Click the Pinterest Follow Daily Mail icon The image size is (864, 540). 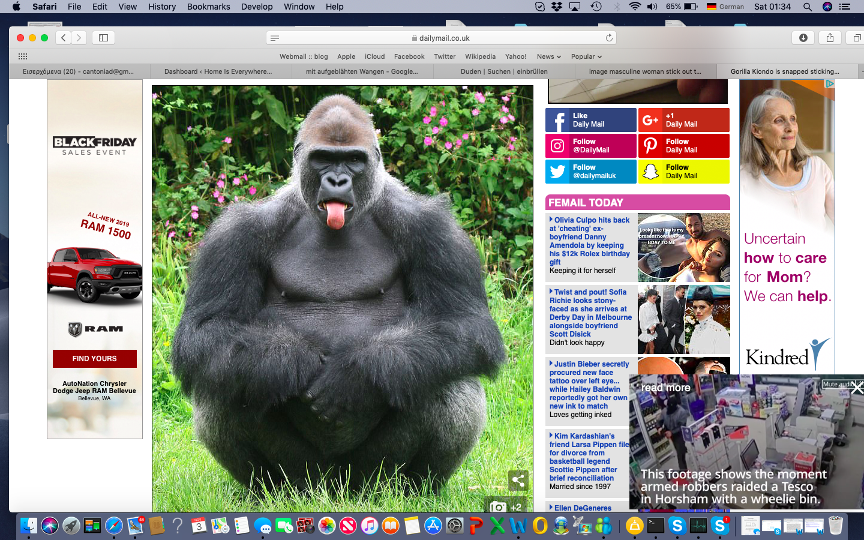coord(650,146)
